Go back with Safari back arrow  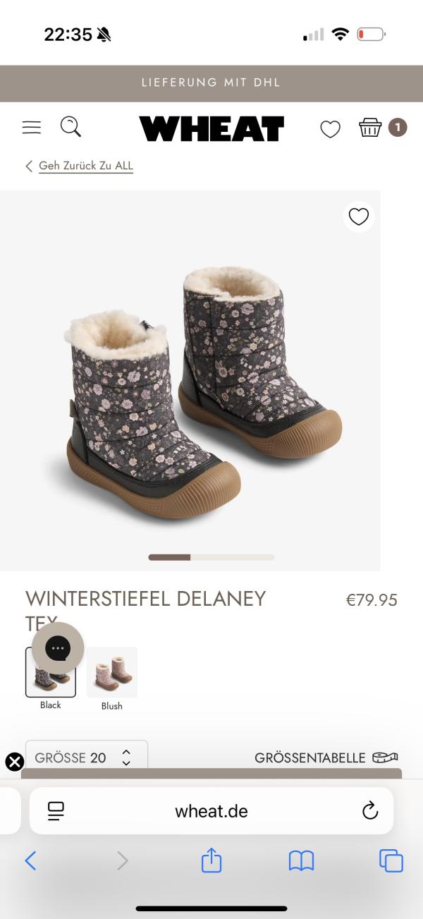pyautogui.click(x=30, y=860)
